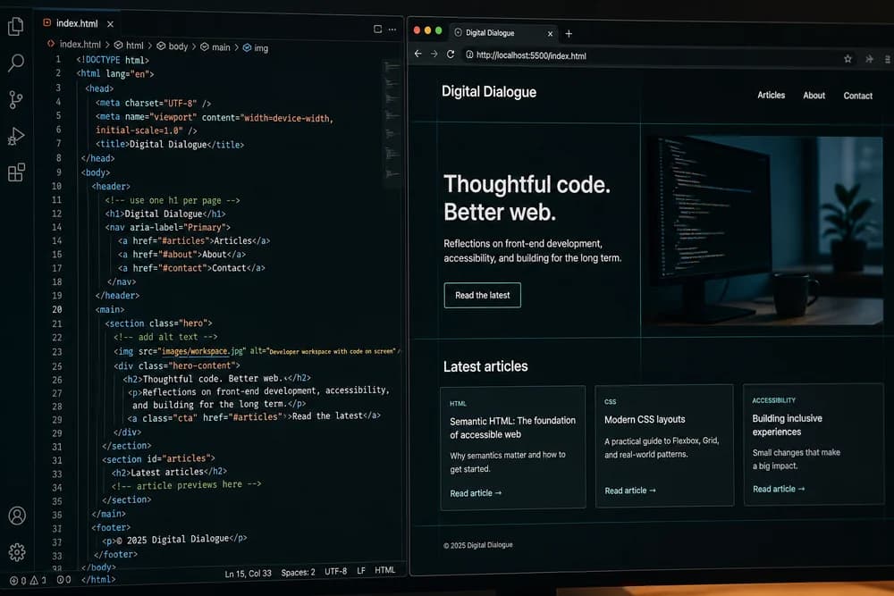Click the Read the latest button

(483, 295)
